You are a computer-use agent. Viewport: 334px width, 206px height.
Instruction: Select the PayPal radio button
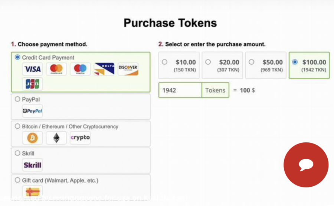17,99
